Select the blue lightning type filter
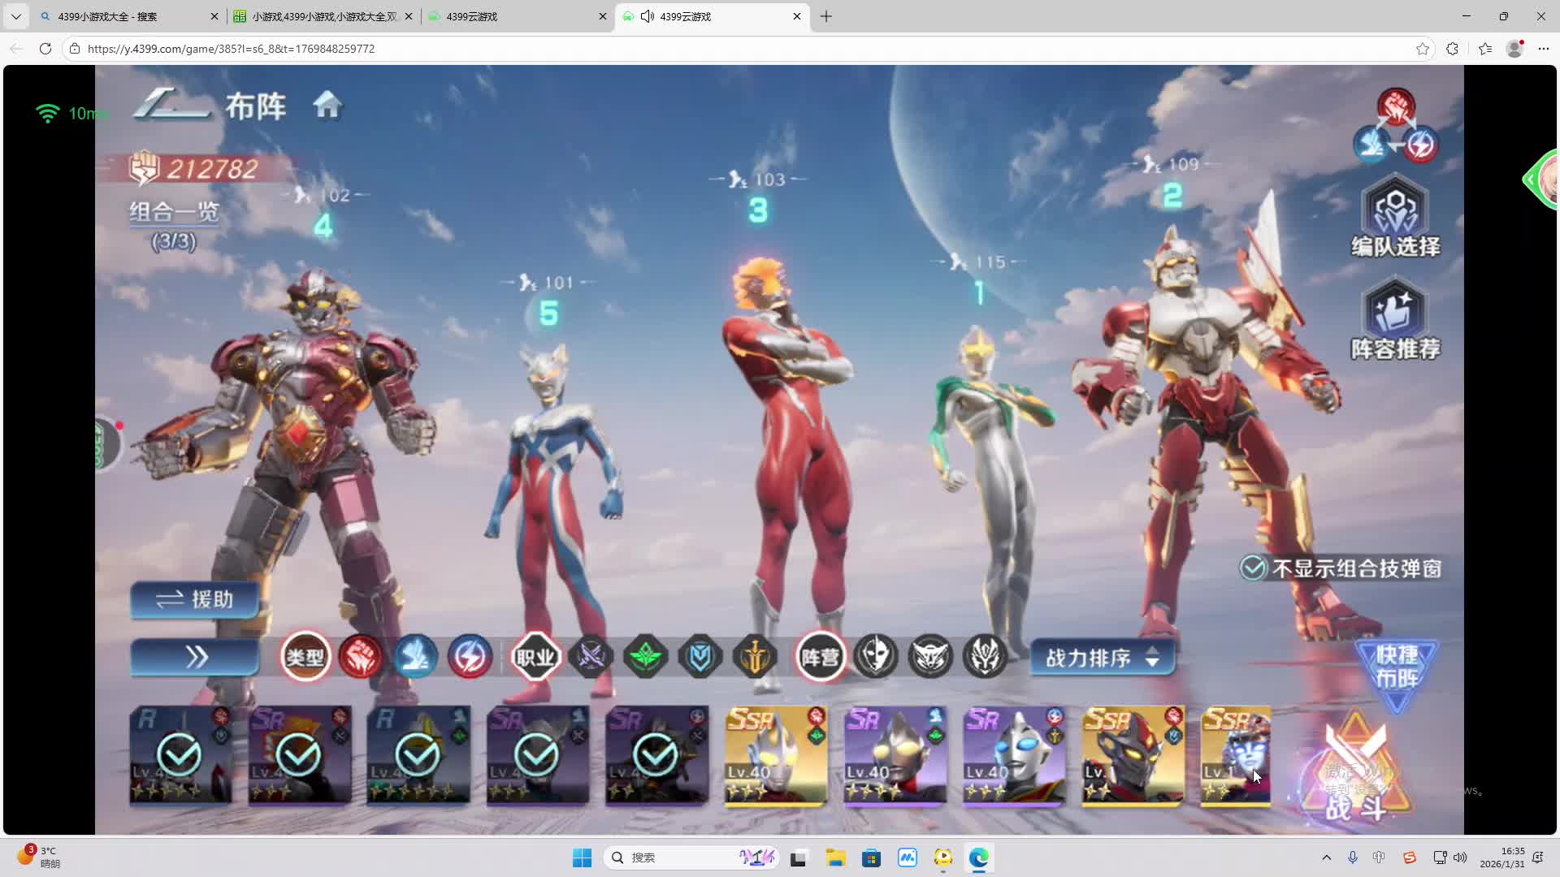The width and height of the screenshot is (1560, 877). point(470,656)
